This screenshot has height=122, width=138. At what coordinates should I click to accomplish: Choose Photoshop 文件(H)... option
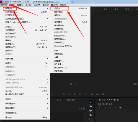point(69,46)
